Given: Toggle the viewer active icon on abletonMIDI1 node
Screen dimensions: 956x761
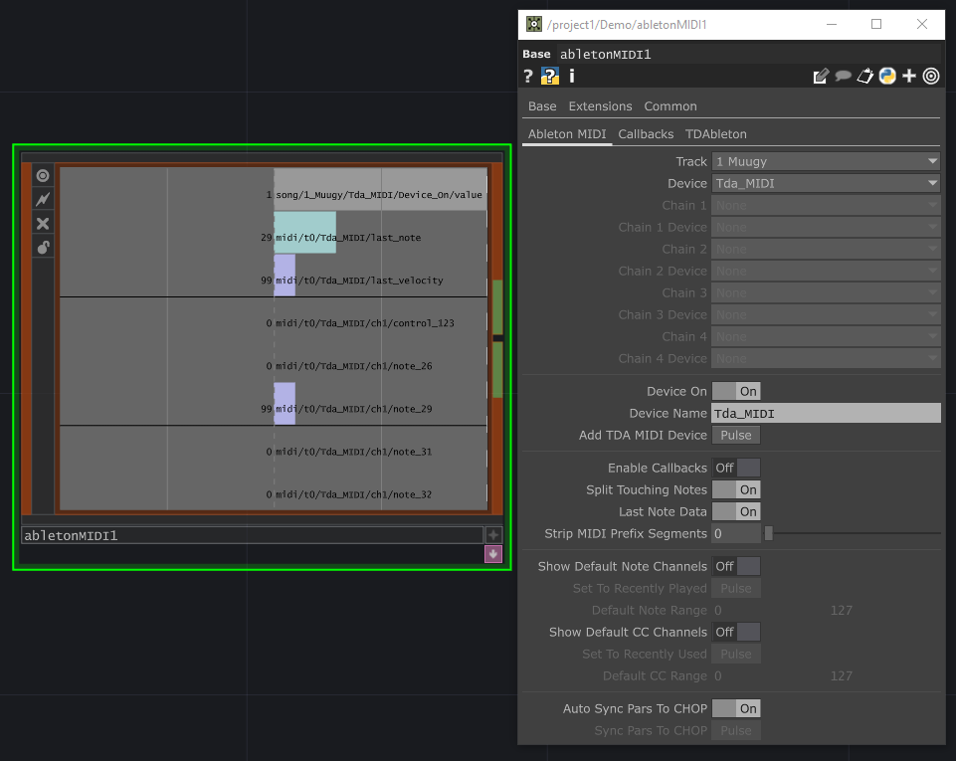Looking at the screenshot, I should tap(42, 175).
